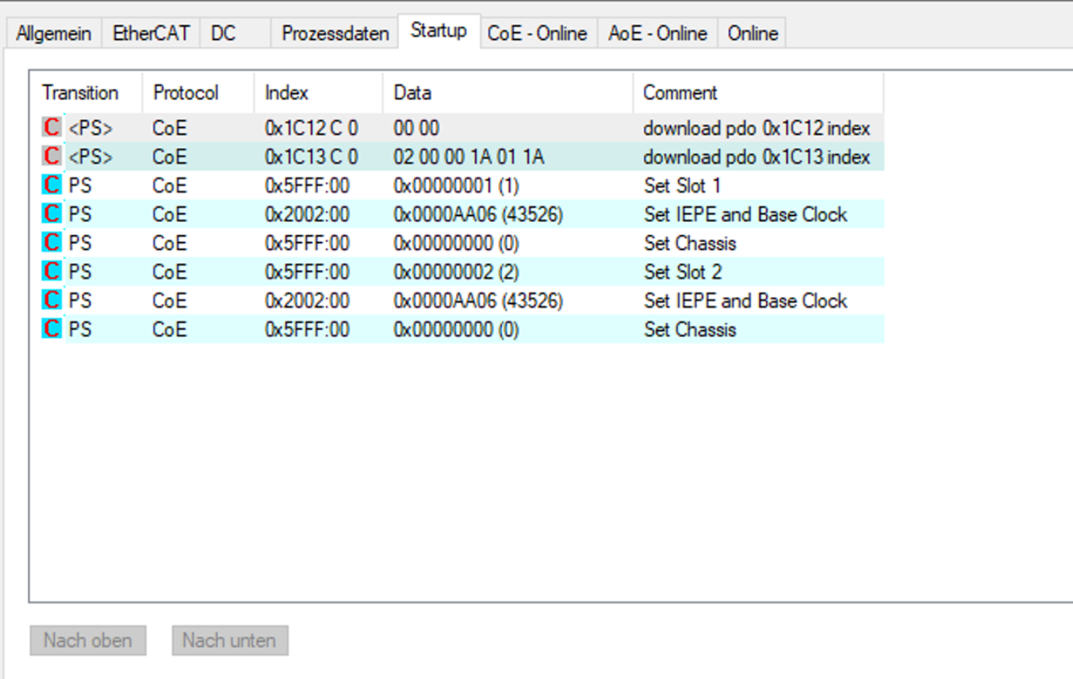Select the data value 0x00000002 (2)
The width and height of the screenshot is (1073, 679).
point(456,272)
